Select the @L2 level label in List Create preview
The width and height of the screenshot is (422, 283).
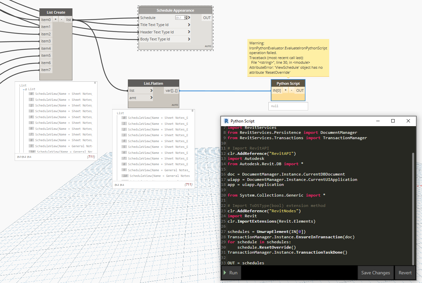[24, 157]
